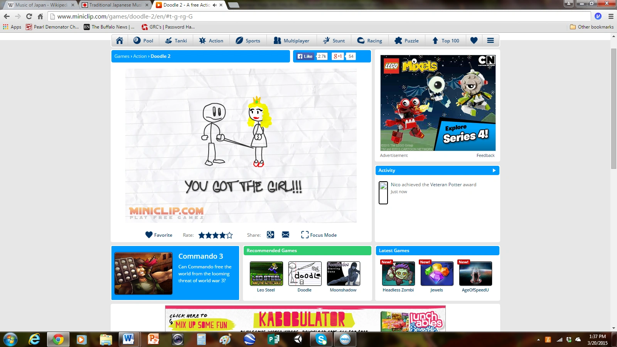Open the Top 100 games list
This screenshot has width=617, height=347.
pyautogui.click(x=445, y=40)
